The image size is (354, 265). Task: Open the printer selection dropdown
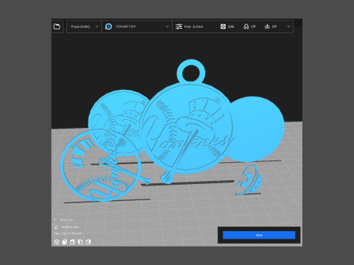(x=84, y=26)
